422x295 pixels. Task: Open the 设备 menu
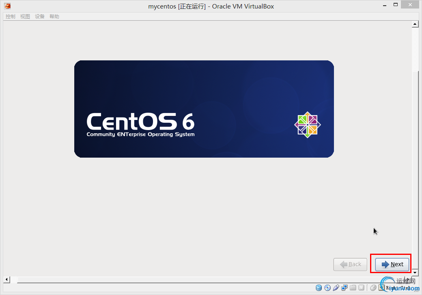(x=40, y=16)
